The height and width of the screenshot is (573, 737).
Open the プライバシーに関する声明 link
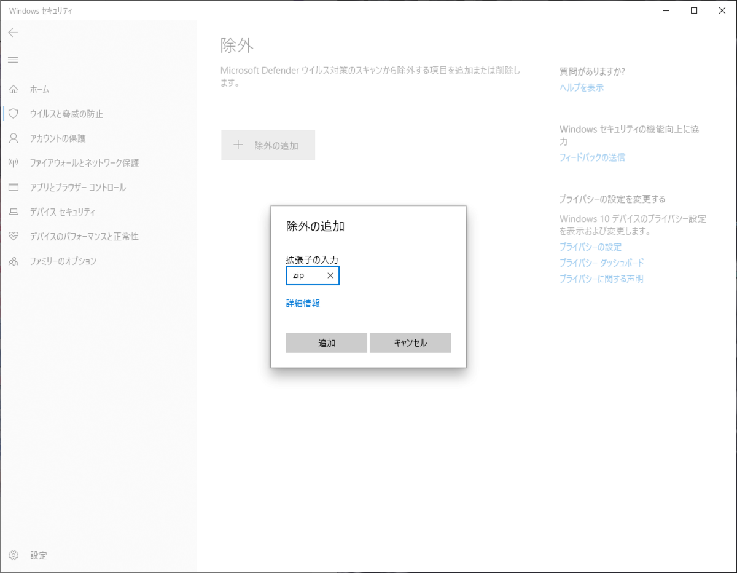[x=601, y=279]
